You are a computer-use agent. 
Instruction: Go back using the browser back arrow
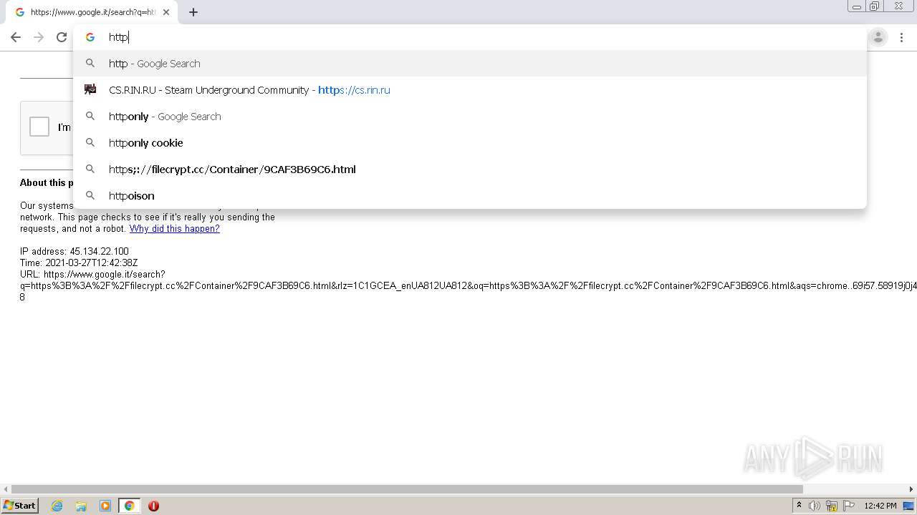tap(16, 37)
